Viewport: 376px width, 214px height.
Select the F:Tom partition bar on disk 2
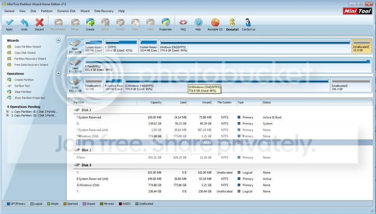[227, 65]
